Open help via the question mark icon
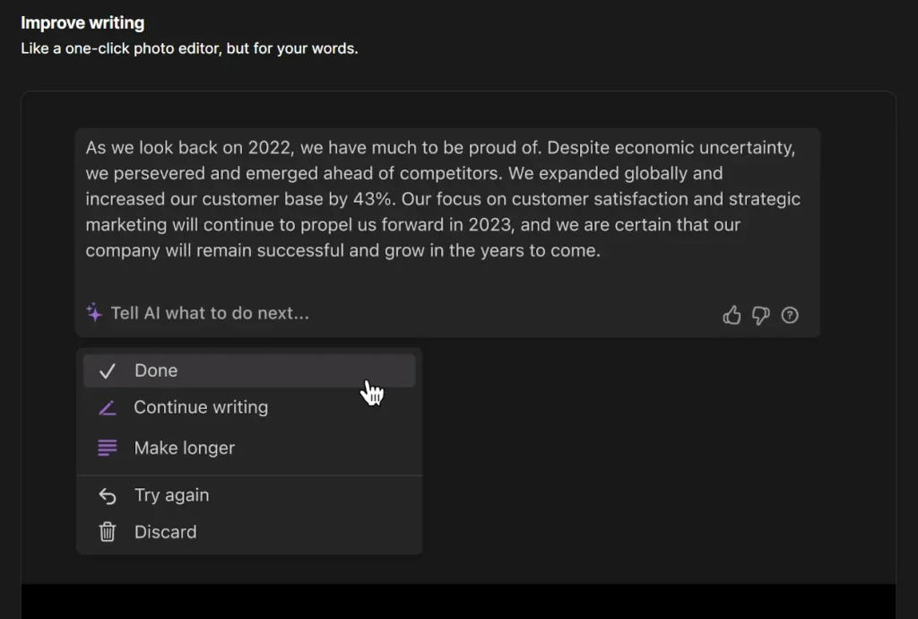This screenshot has width=918, height=619. pos(790,315)
